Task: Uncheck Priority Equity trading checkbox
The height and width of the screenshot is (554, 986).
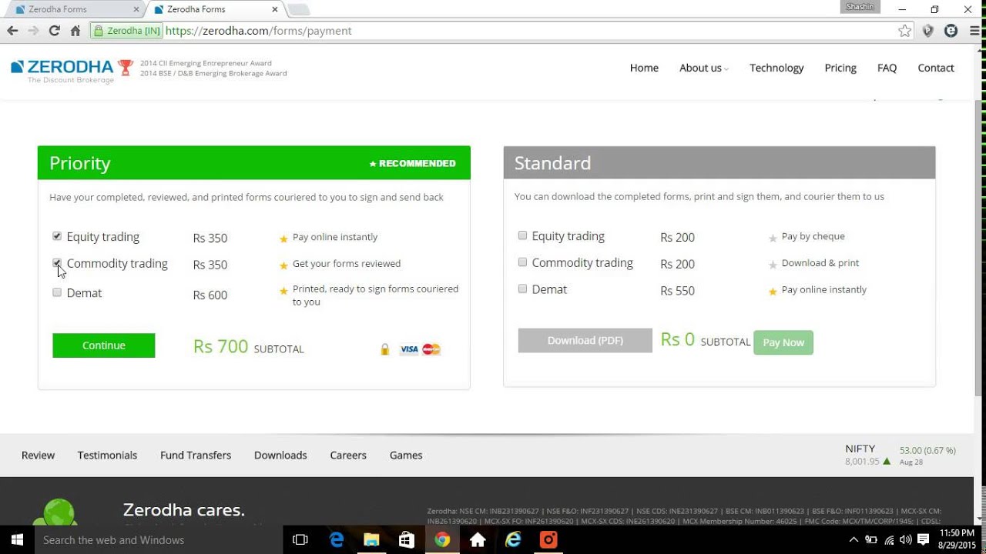Action: click(x=57, y=236)
